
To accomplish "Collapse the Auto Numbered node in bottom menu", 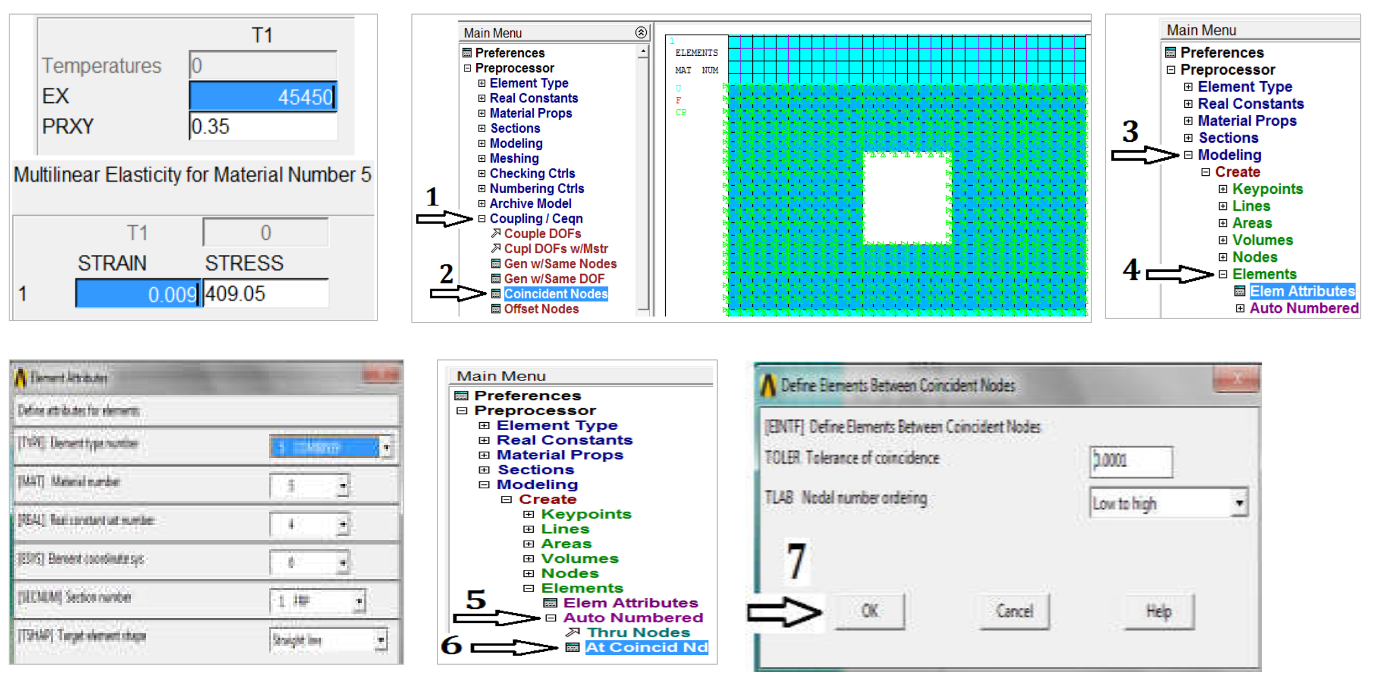I will click(551, 618).
